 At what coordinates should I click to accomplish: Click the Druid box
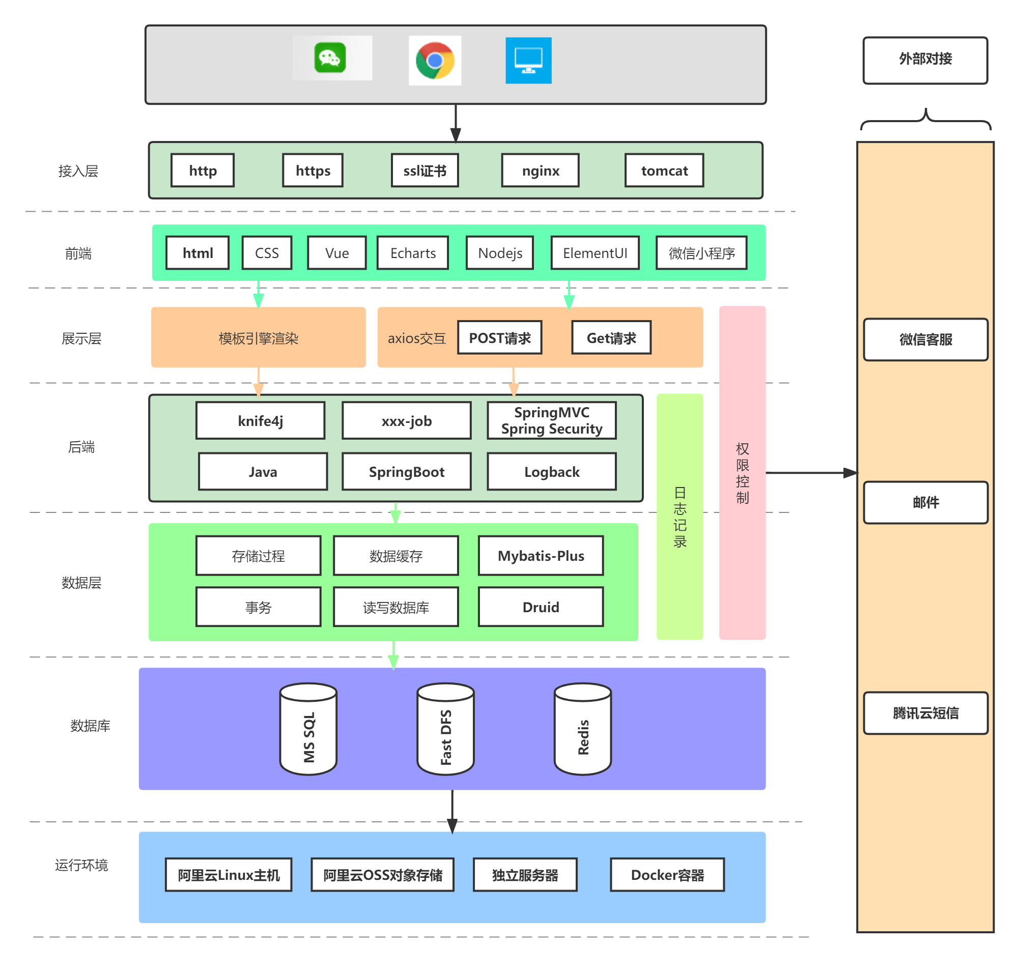point(541,607)
